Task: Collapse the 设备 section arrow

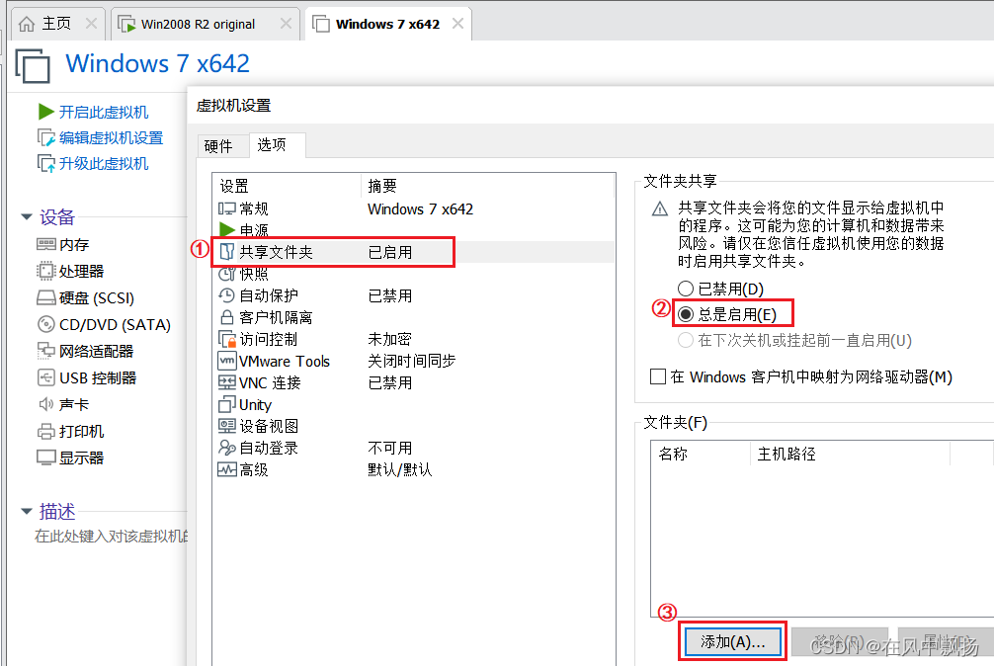Action: (27, 216)
